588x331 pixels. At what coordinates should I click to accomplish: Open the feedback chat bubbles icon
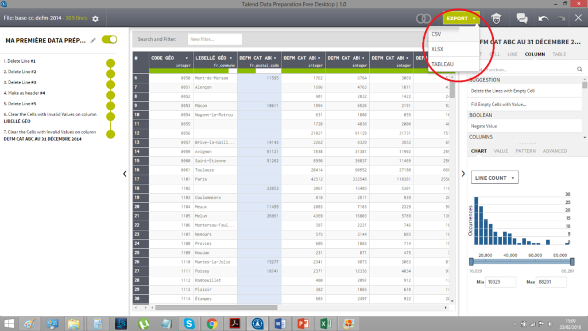521,18
